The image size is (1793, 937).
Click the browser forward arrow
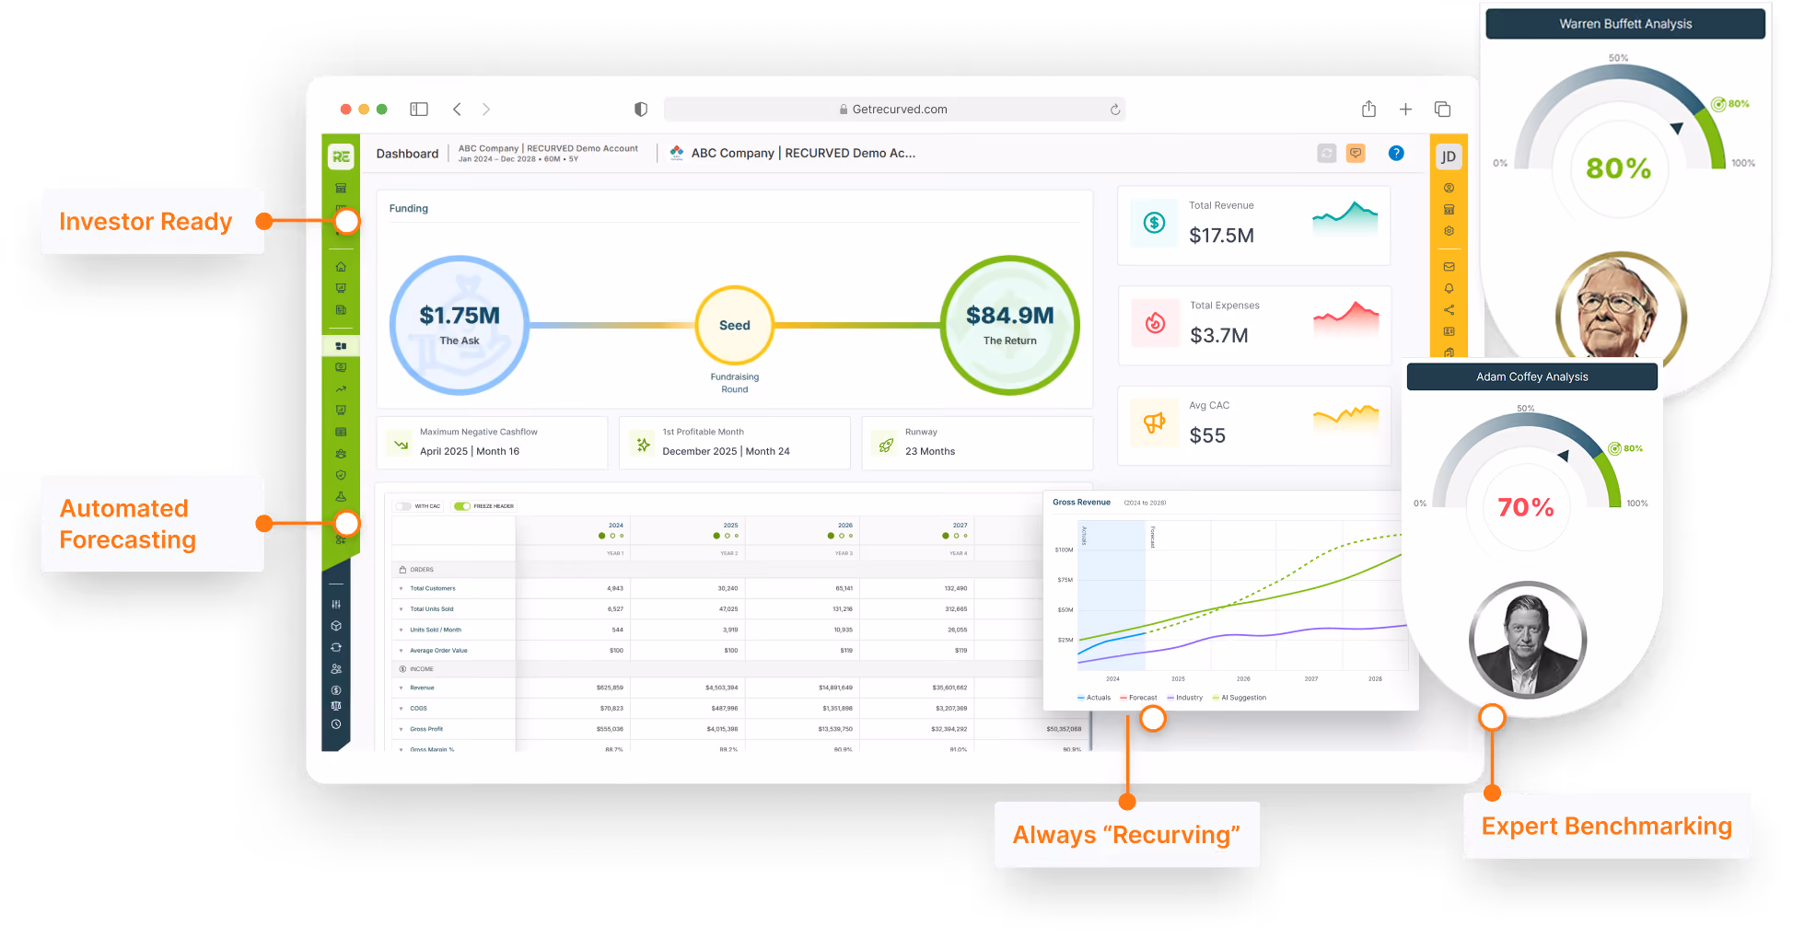(486, 110)
